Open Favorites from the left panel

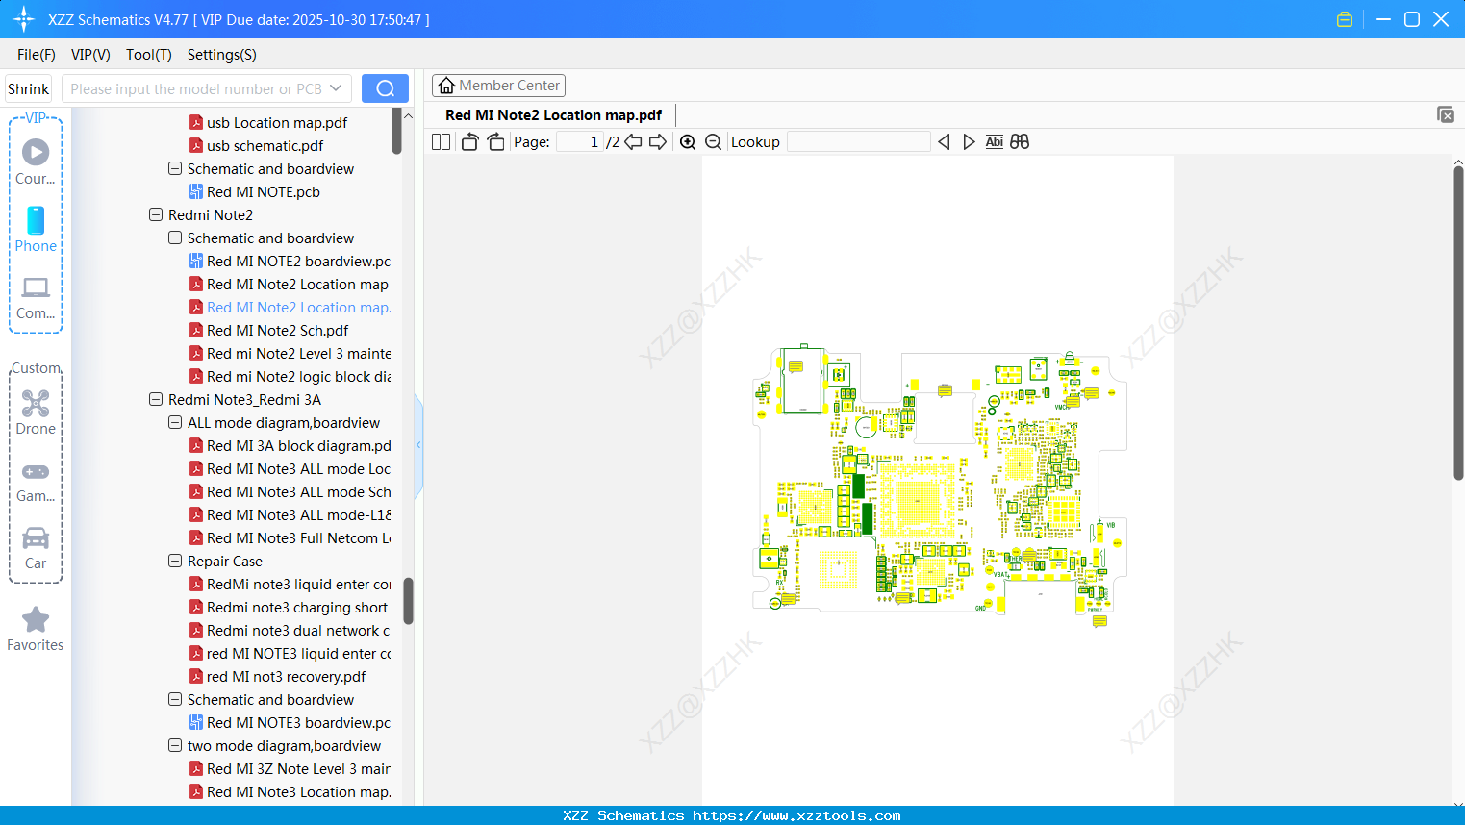36,630
